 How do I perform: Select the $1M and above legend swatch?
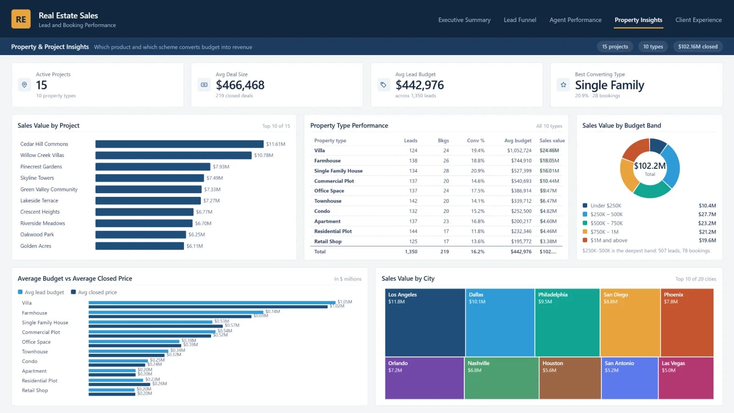585,240
